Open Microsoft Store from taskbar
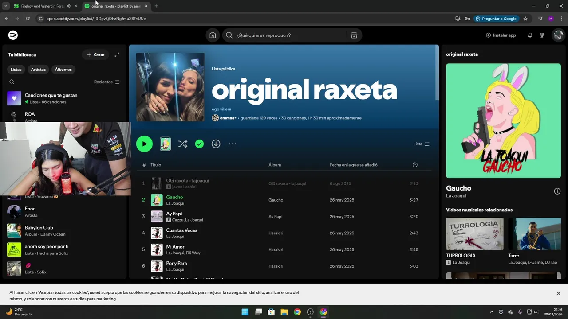This screenshot has width=568, height=319. click(271, 312)
